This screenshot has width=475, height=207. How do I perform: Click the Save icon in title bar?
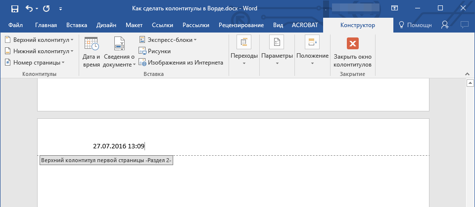pos(14,8)
